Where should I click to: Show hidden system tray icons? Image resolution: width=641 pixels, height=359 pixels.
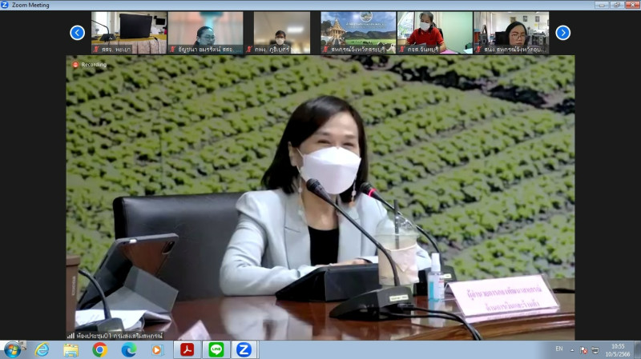click(x=572, y=350)
